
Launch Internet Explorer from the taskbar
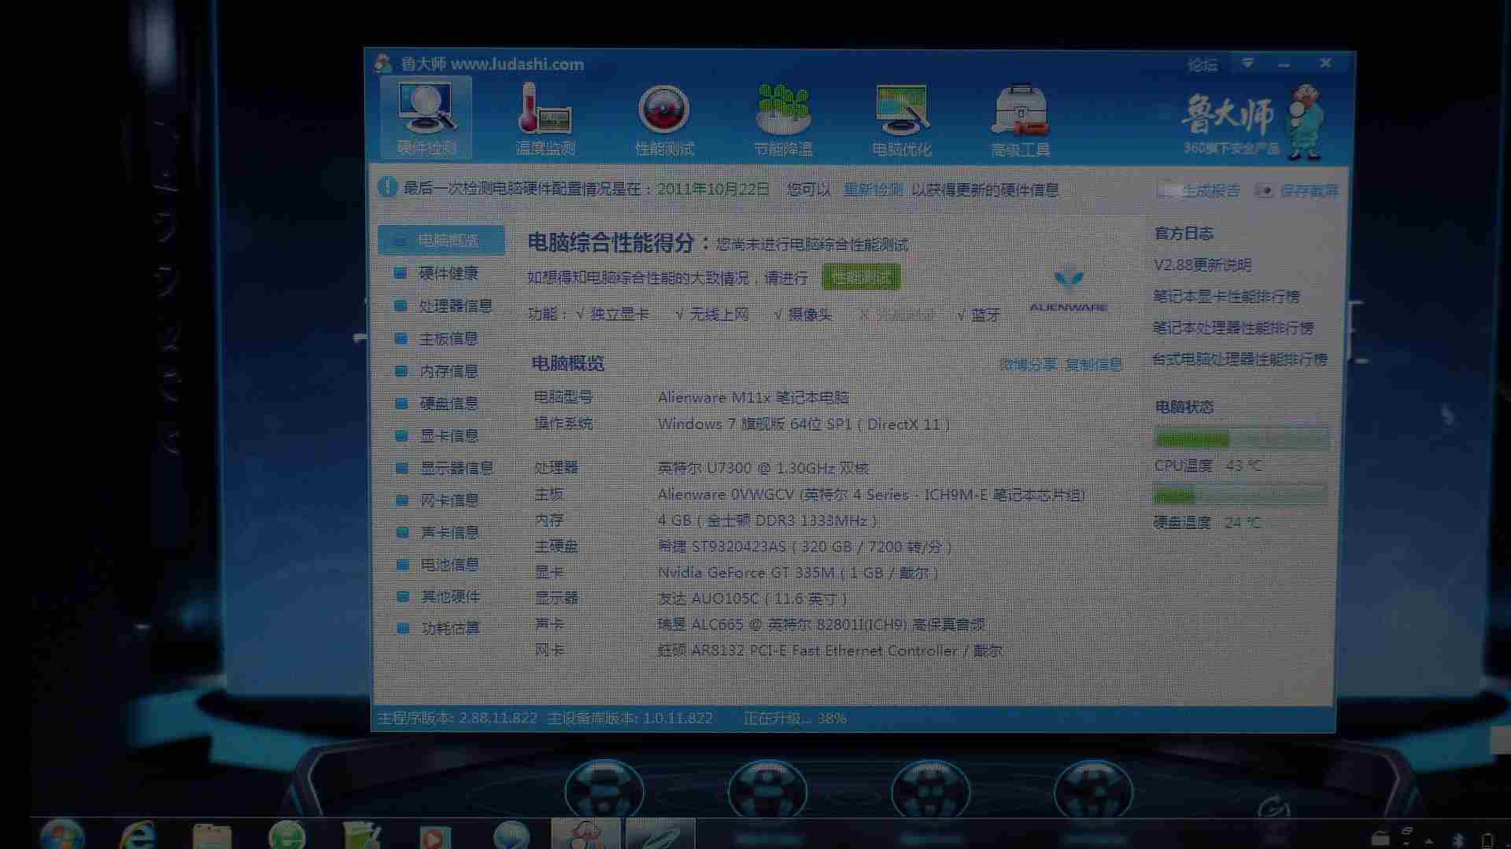click(x=138, y=835)
